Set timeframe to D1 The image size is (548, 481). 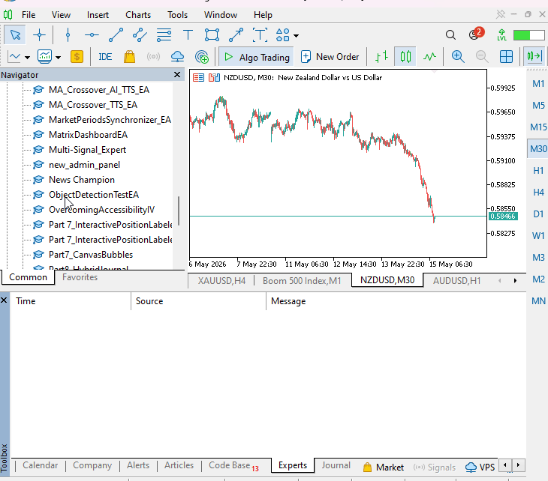click(x=538, y=214)
